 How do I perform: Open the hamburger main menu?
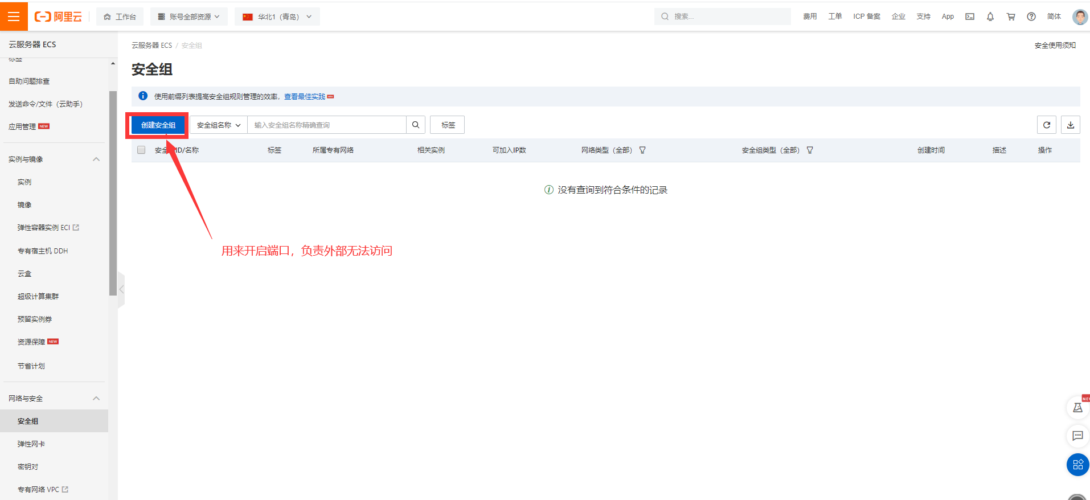click(x=14, y=17)
